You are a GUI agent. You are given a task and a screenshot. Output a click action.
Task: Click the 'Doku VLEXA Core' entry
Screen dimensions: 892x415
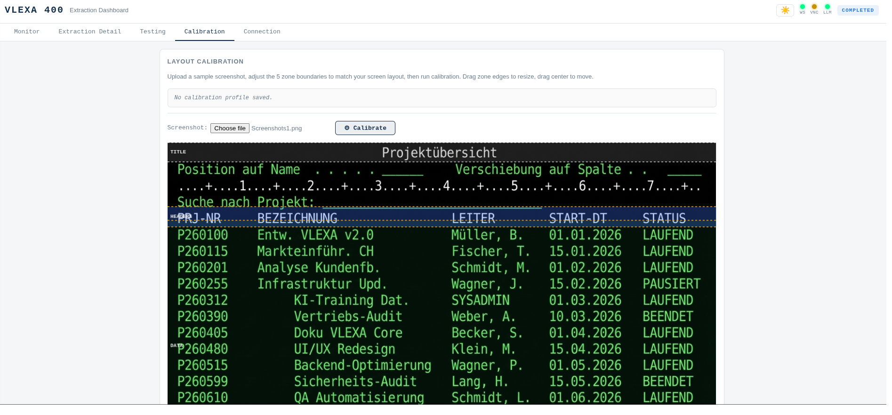tap(348, 333)
